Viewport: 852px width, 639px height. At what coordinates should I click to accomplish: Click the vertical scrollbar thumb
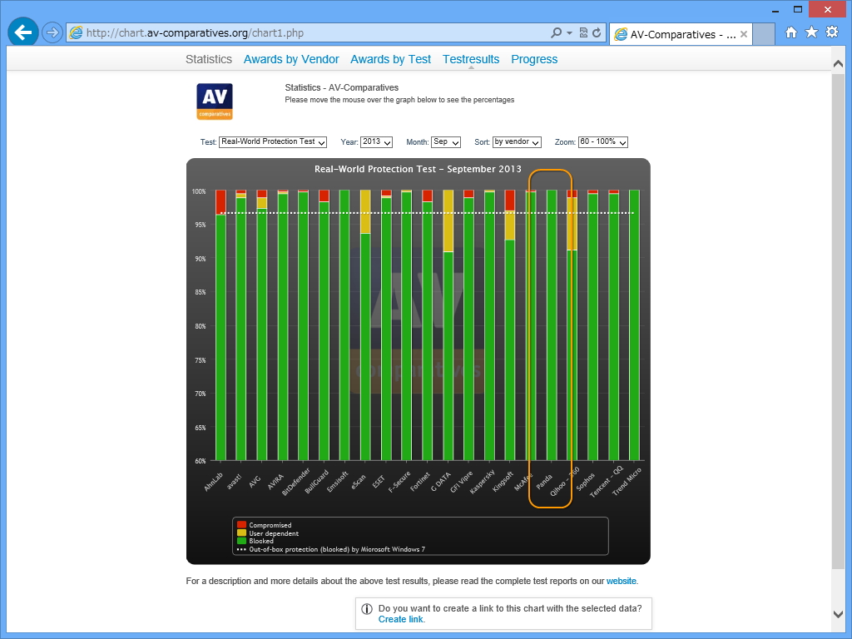tap(838, 320)
